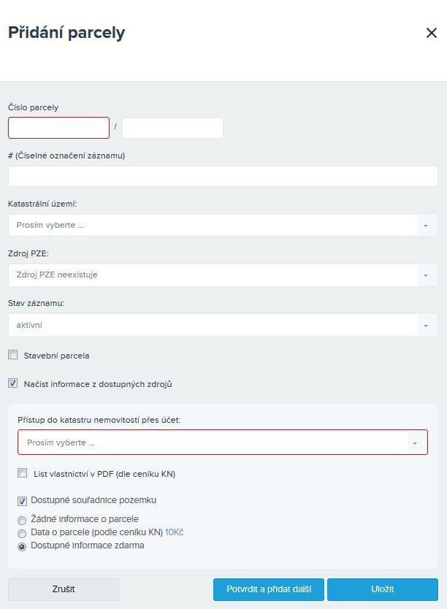Viewport: 447px width, 609px height.
Task: Check List vlastnictví v PDF option
Action: pyautogui.click(x=23, y=473)
